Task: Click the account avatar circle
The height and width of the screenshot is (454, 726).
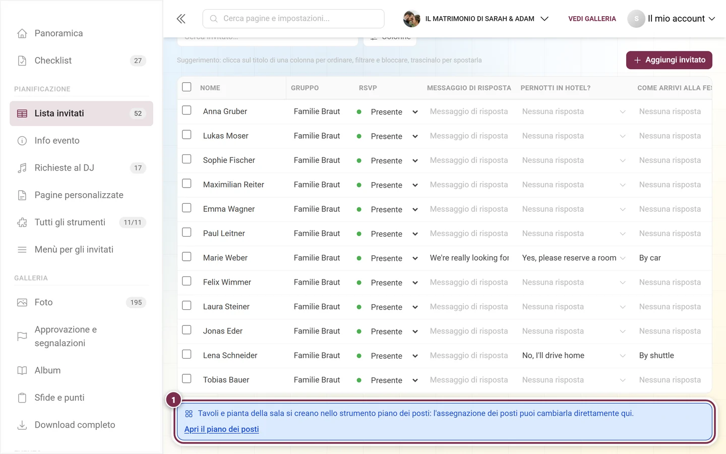Action: pyautogui.click(x=636, y=19)
